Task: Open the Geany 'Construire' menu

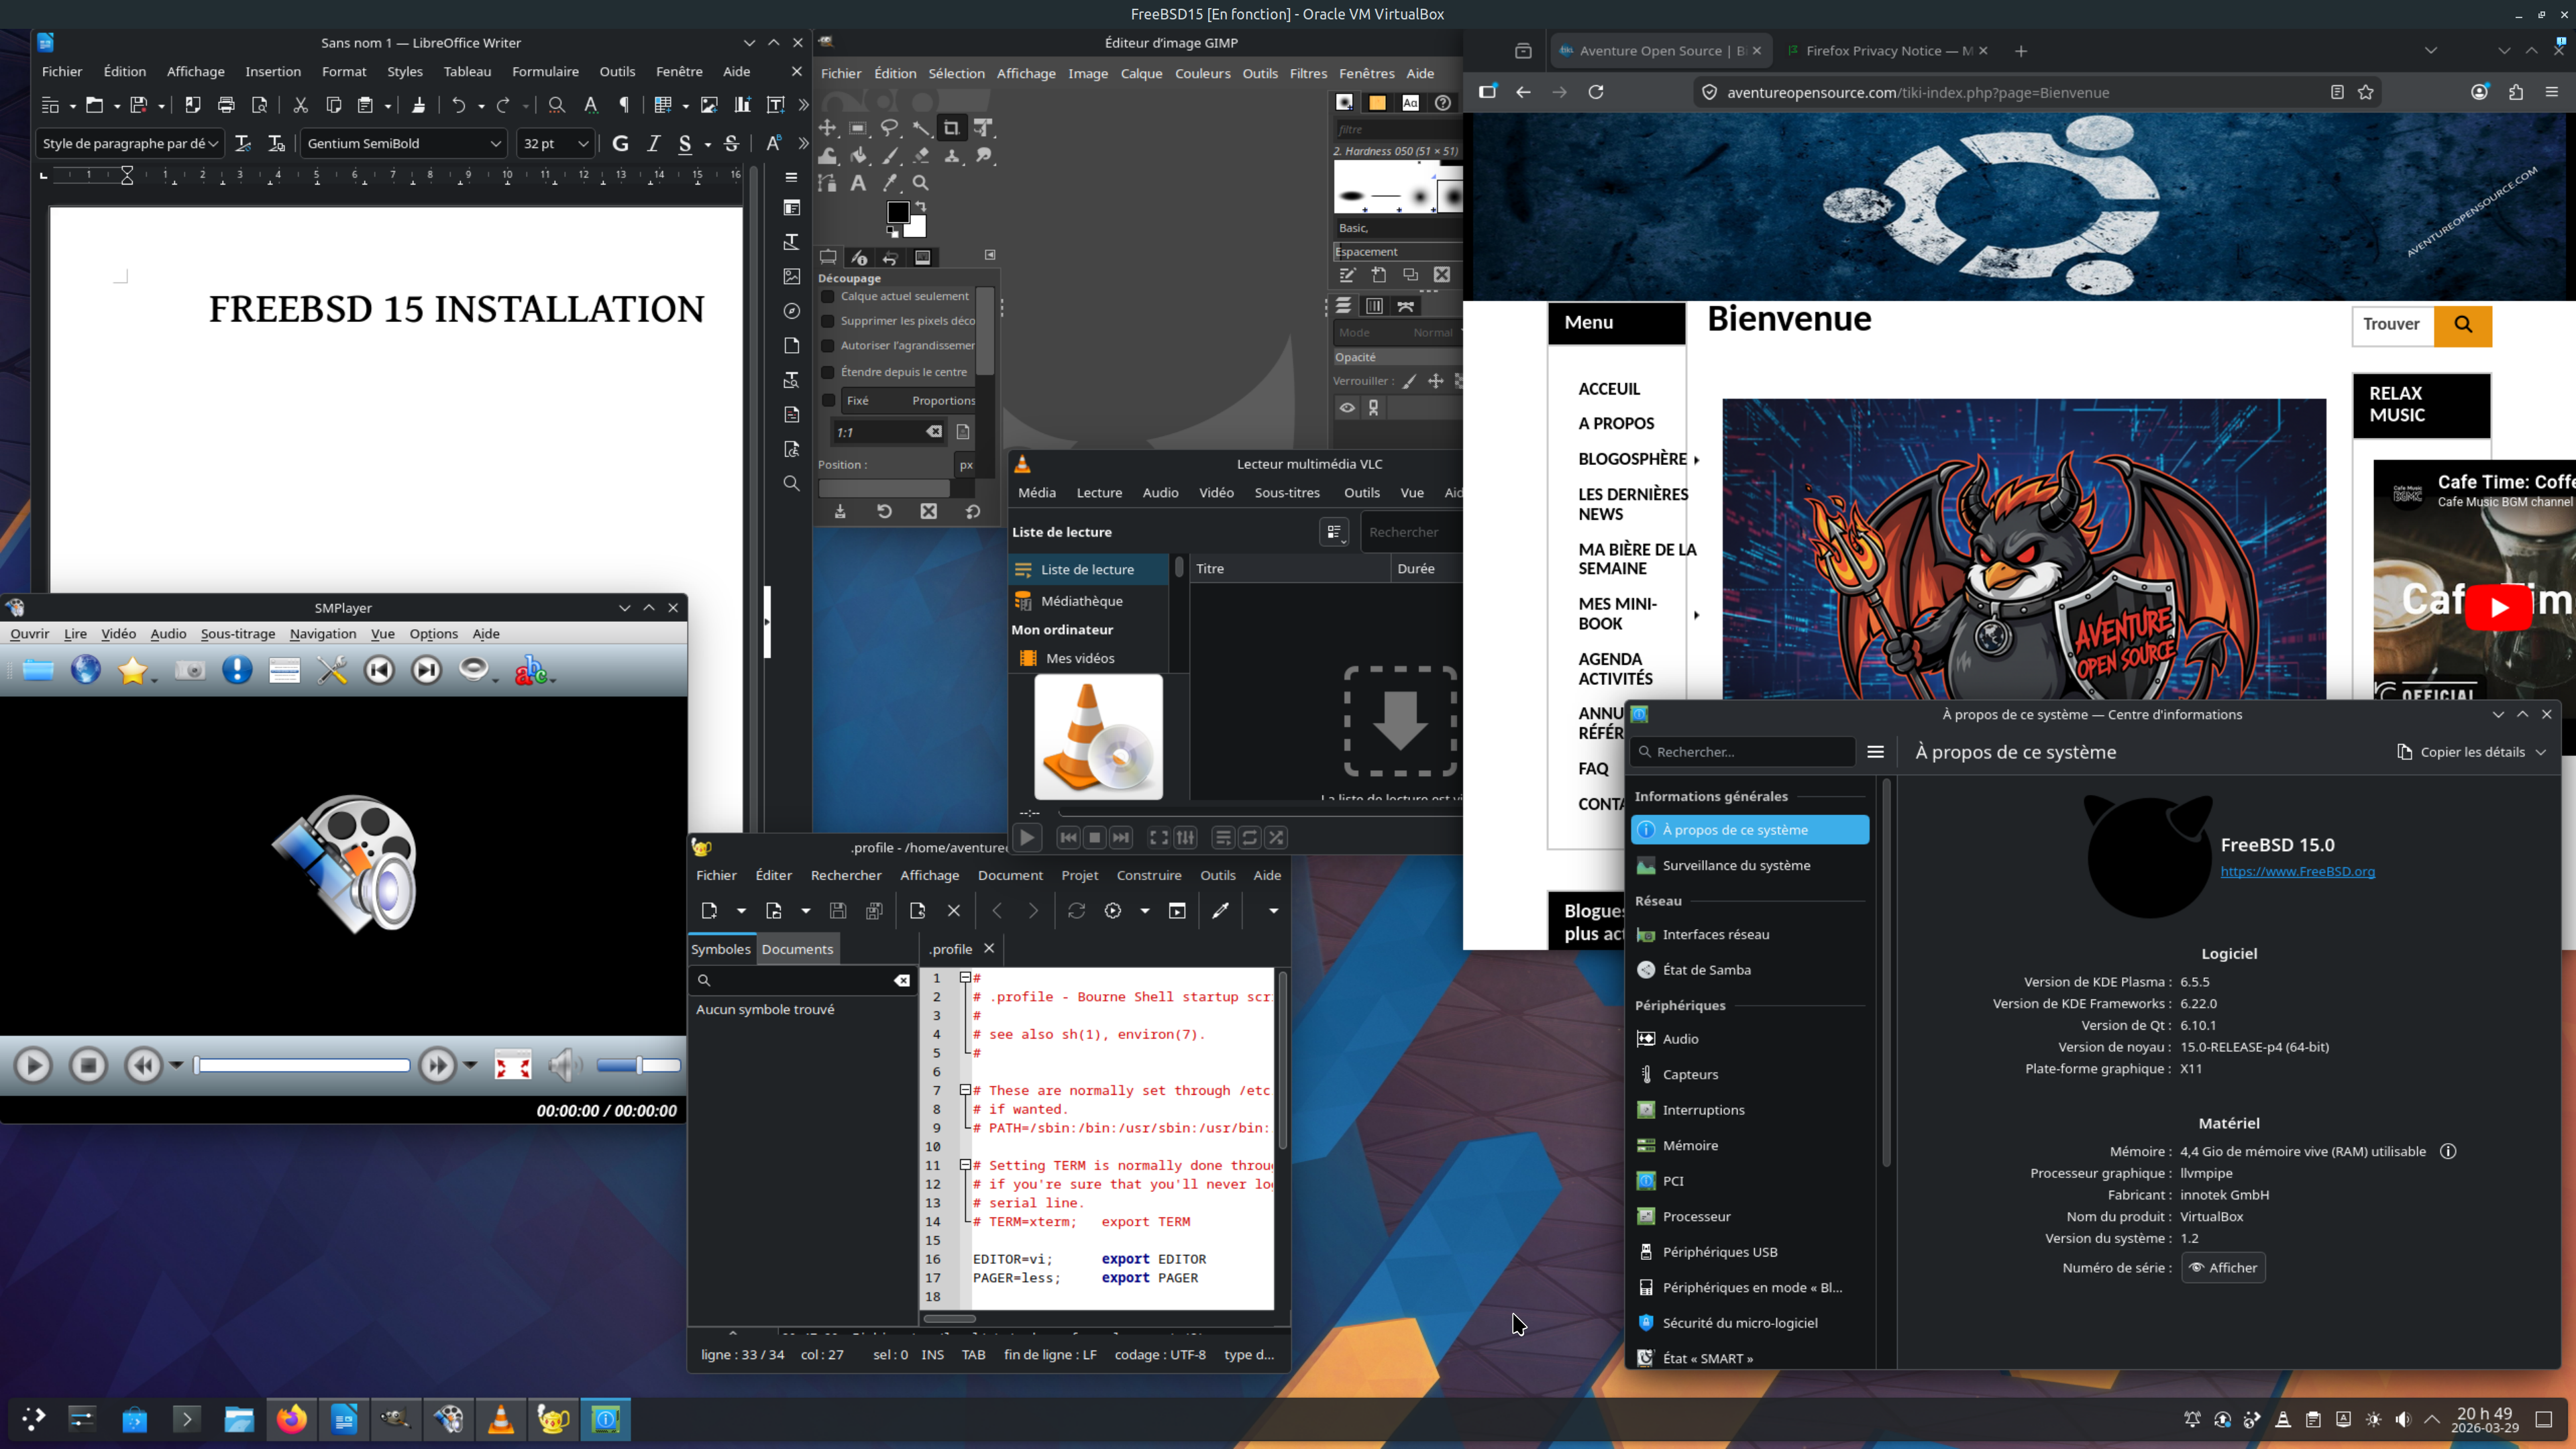Action: [x=1148, y=875]
